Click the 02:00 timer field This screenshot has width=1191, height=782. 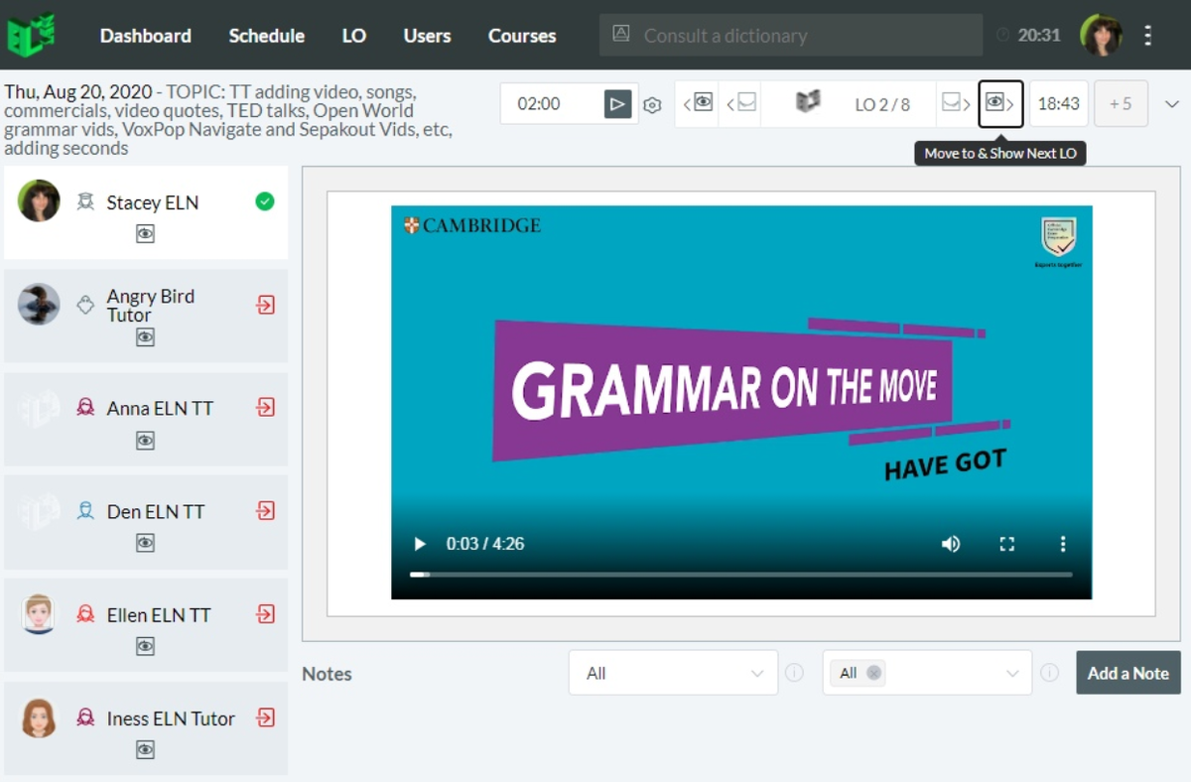point(551,103)
